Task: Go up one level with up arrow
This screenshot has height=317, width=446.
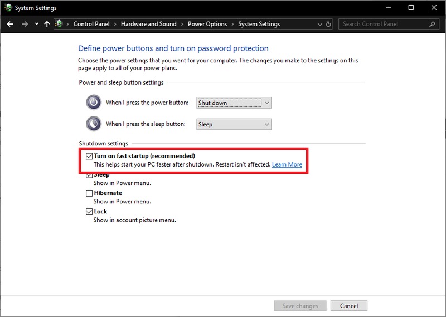Action: click(x=47, y=25)
